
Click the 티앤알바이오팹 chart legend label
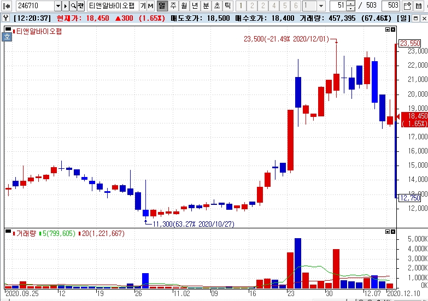39,31
